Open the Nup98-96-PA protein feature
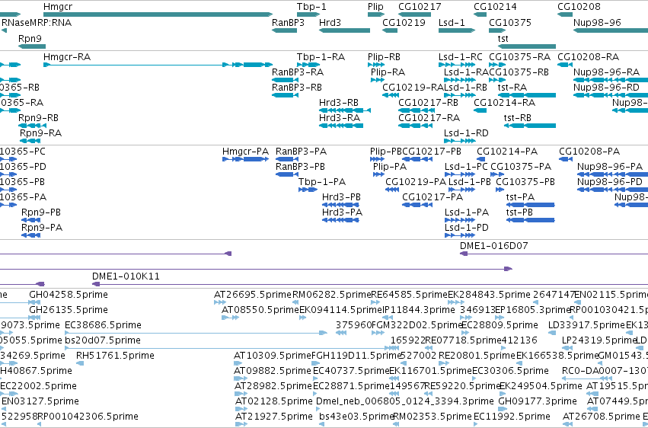The width and height of the screenshot is (648, 428). pyautogui.click(x=612, y=174)
